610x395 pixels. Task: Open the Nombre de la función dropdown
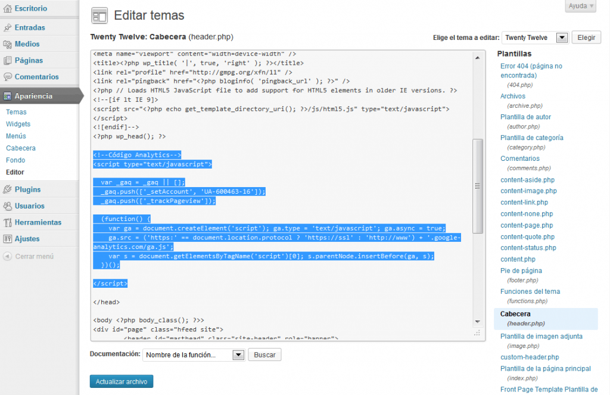click(194, 354)
